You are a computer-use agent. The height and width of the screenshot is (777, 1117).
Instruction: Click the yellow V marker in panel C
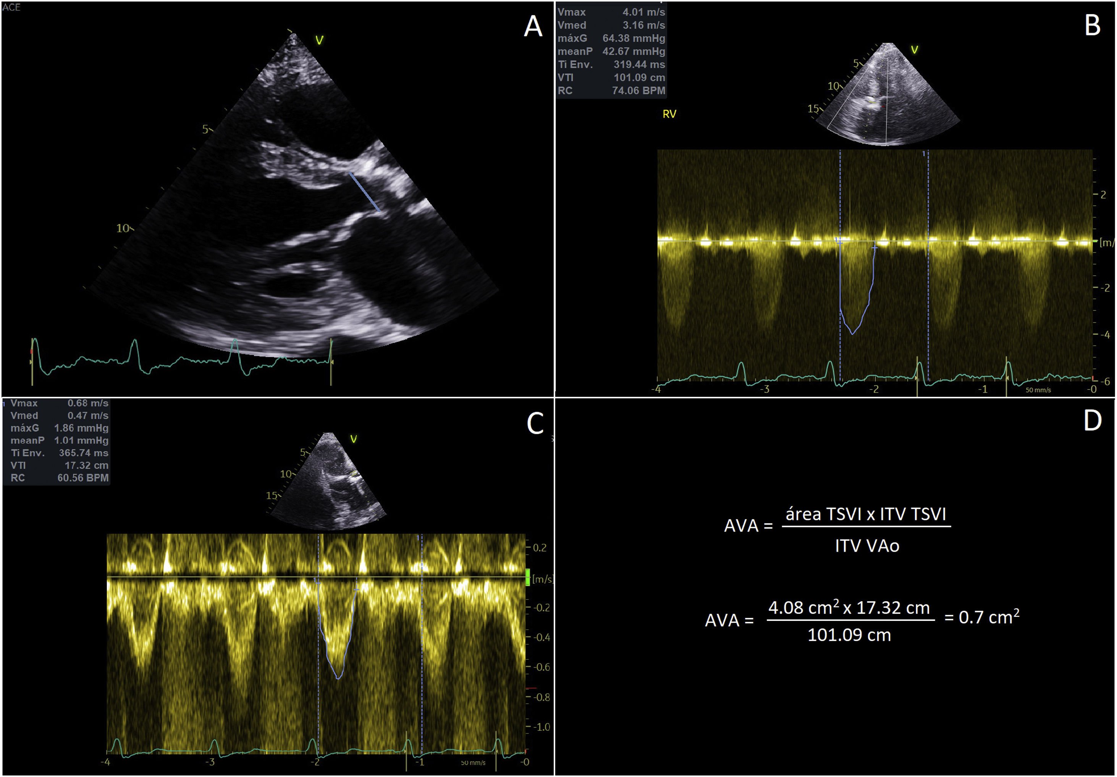(x=353, y=439)
